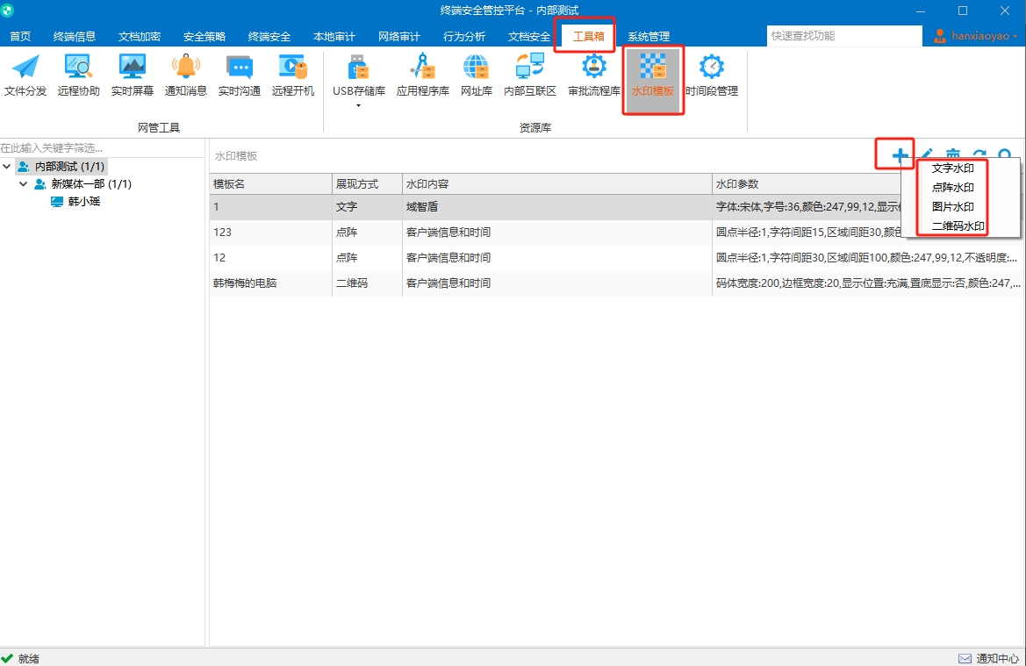Switch to the 行为分析 tab
The image size is (1026, 666).
[464, 36]
